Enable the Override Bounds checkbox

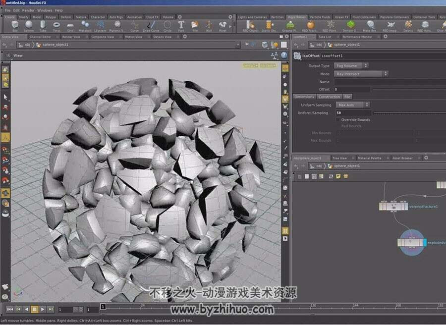338,120
